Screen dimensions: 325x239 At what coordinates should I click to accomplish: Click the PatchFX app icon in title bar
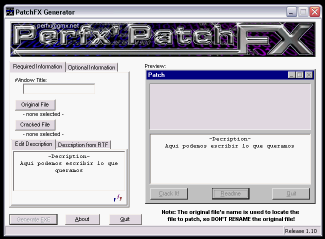tap(9, 12)
